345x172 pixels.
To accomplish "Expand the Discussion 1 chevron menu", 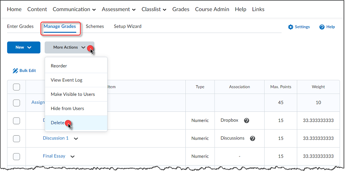I will [x=76, y=139].
